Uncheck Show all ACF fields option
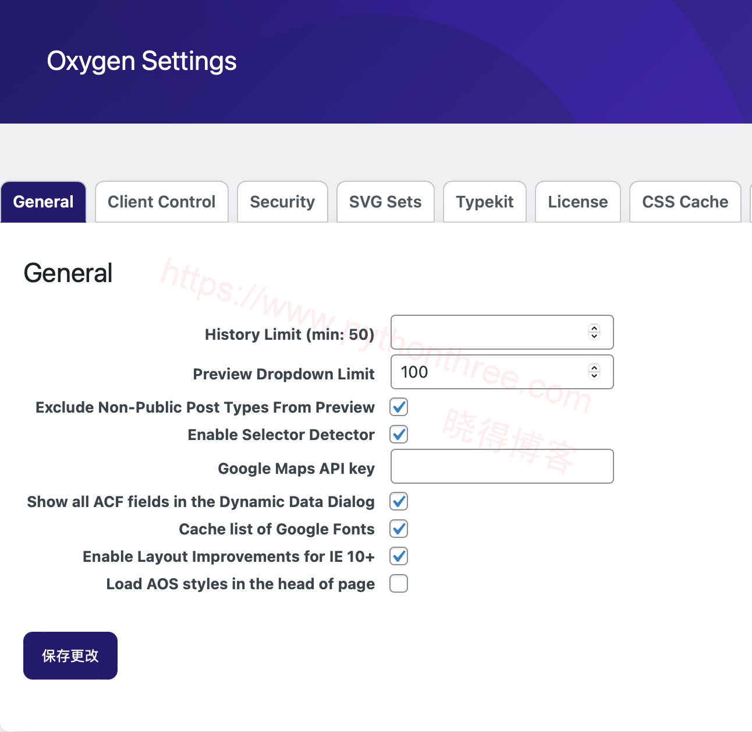Screen dimensions: 752x732 398,501
